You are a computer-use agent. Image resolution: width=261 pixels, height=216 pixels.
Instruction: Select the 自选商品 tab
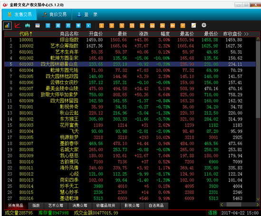tap(156, 206)
